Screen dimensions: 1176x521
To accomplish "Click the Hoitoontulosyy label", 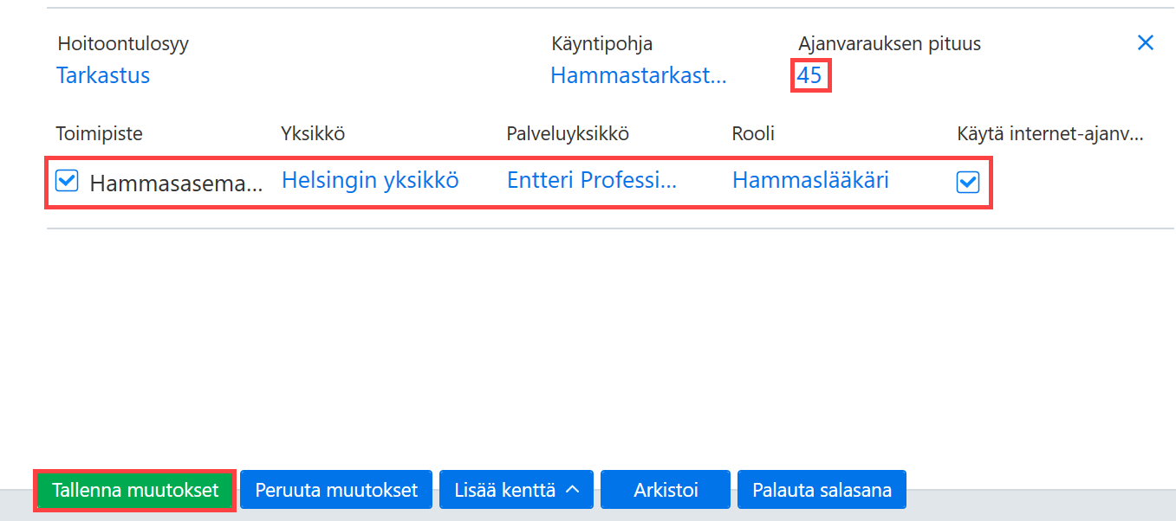I will (x=123, y=43).
